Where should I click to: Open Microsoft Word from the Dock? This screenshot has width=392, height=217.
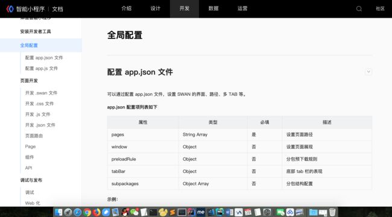pos(229,212)
